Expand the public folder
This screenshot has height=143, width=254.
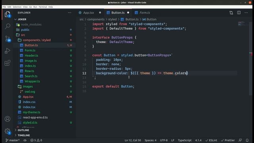coord(44,30)
